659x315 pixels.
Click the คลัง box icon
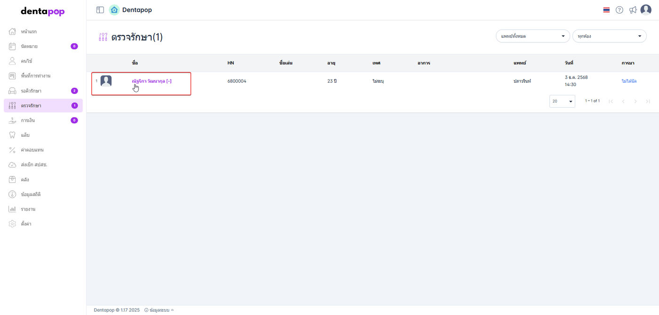tap(13, 180)
